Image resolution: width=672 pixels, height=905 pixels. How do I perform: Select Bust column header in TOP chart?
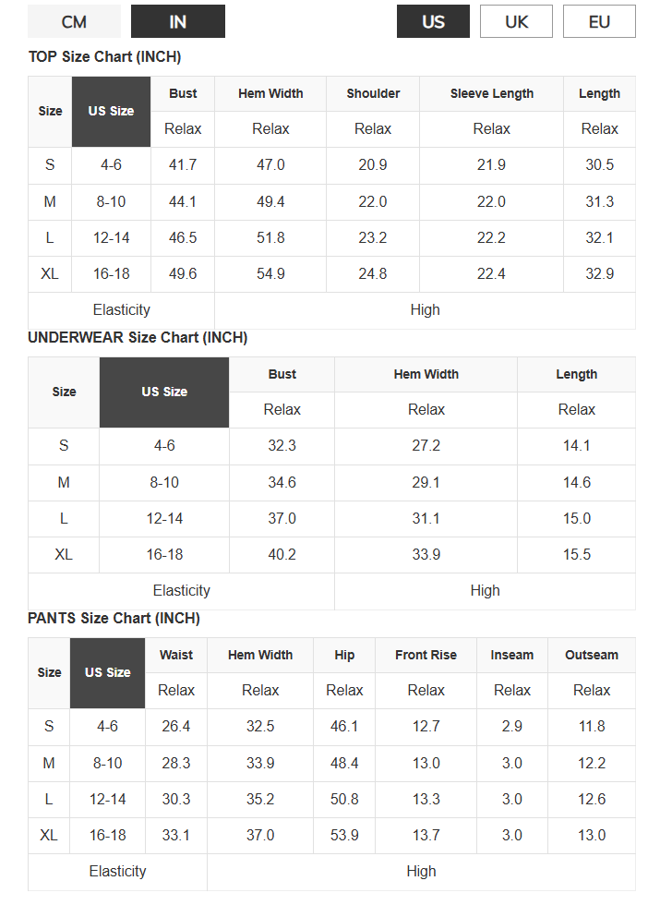pos(183,93)
